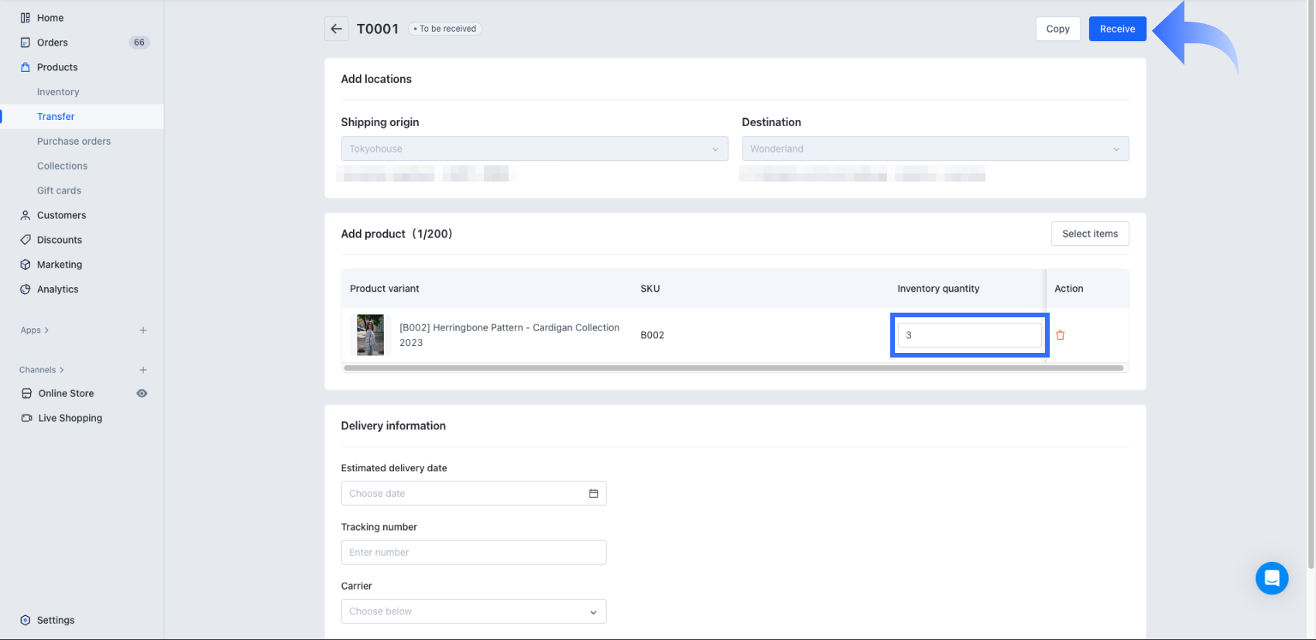
Task: Click the Receive button
Action: tap(1117, 29)
